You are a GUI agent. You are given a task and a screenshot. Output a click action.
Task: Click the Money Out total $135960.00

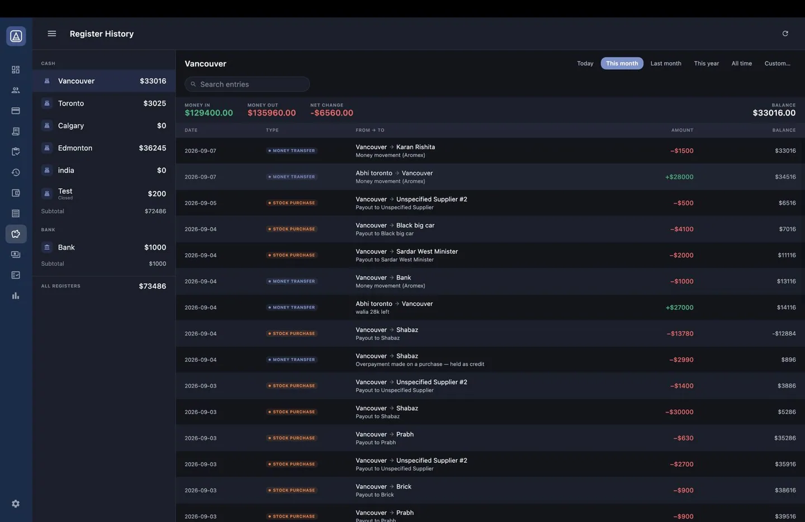[x=272, y=113]
